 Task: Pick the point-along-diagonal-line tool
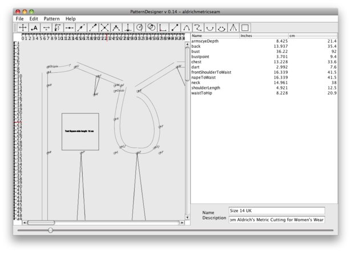tap(81, 28)
